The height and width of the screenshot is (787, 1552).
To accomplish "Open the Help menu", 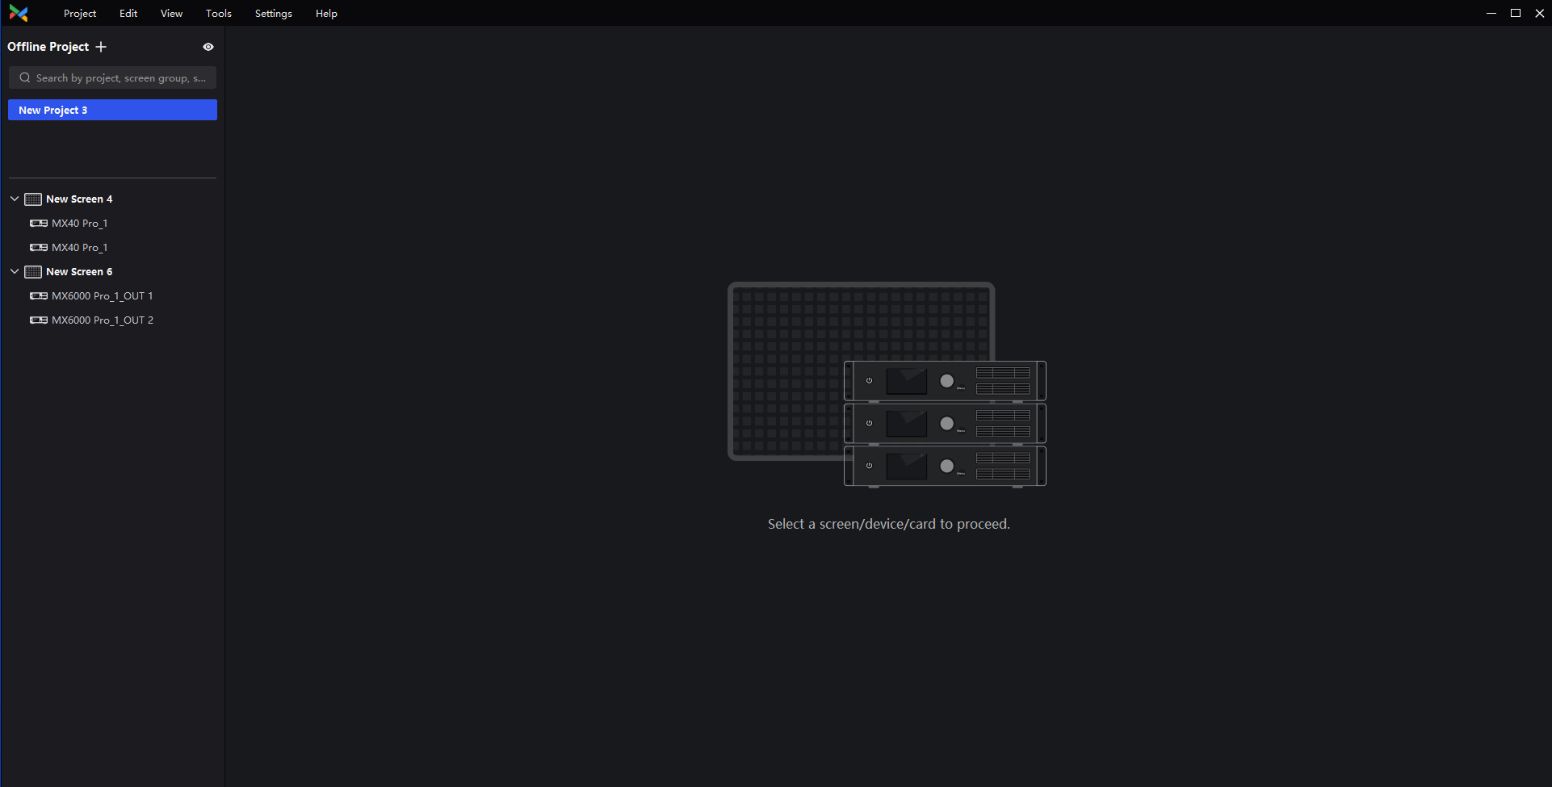I will pyautogui.click(x=326, y=14).
